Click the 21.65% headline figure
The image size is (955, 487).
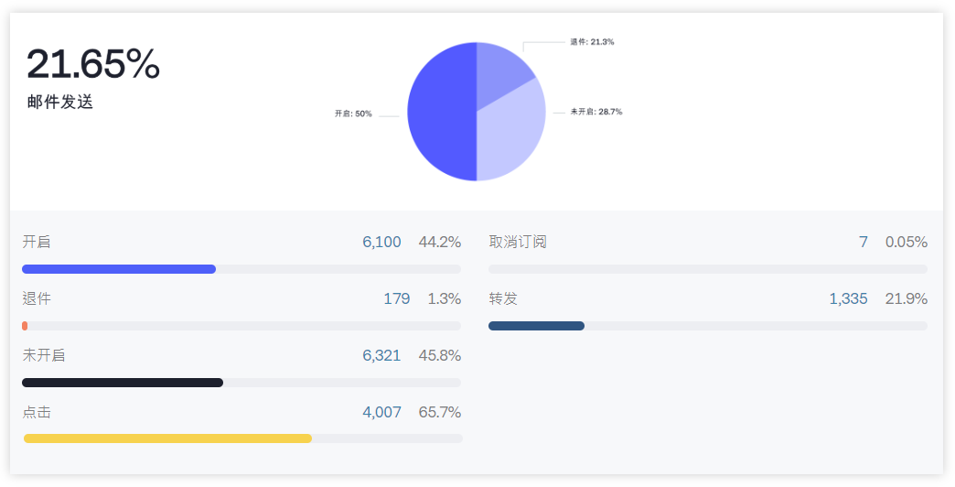(93, 64)
